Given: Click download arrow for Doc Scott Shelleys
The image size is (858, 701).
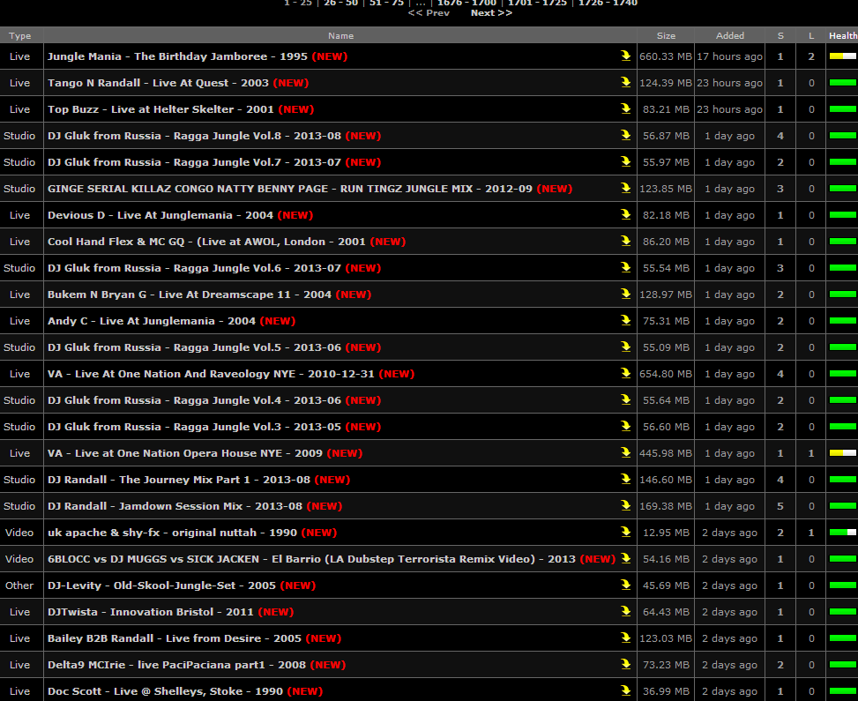Looking at the screenshot, I should click(x=625, y=690).
